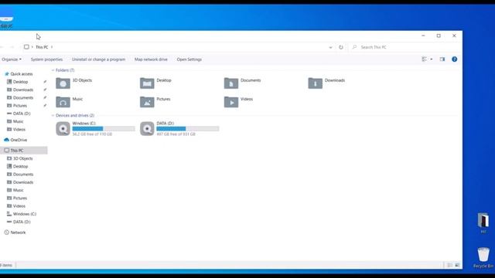Switch to large icons view in status bar
The width and height of the screenshot is (495, 278).
457,265
